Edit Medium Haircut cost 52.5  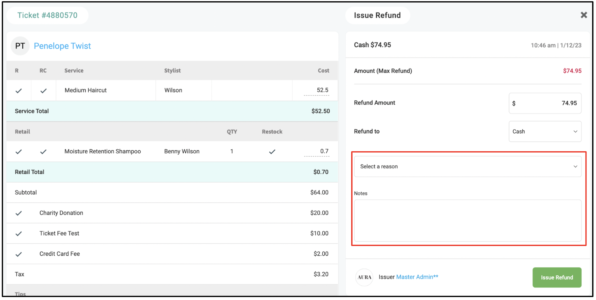[x=316, y=90]
